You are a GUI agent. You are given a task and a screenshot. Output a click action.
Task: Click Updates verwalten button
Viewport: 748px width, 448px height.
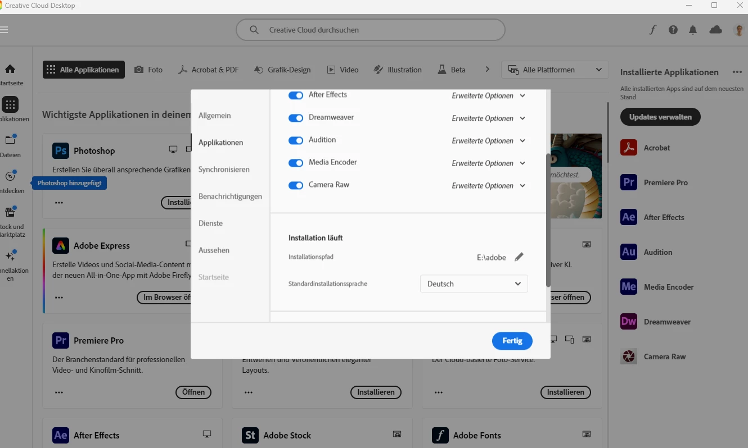[x=660, y=117]
